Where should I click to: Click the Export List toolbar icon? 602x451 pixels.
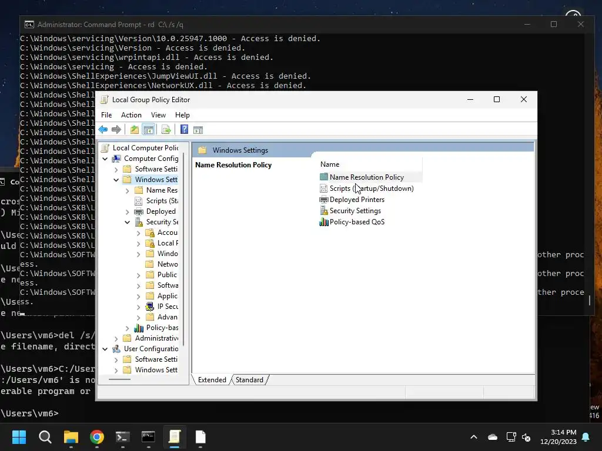[x=166, y=130]
